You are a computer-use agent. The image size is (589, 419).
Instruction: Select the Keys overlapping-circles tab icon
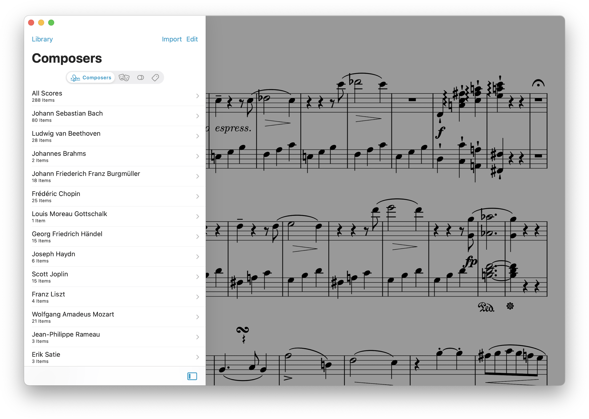[140, 77]
